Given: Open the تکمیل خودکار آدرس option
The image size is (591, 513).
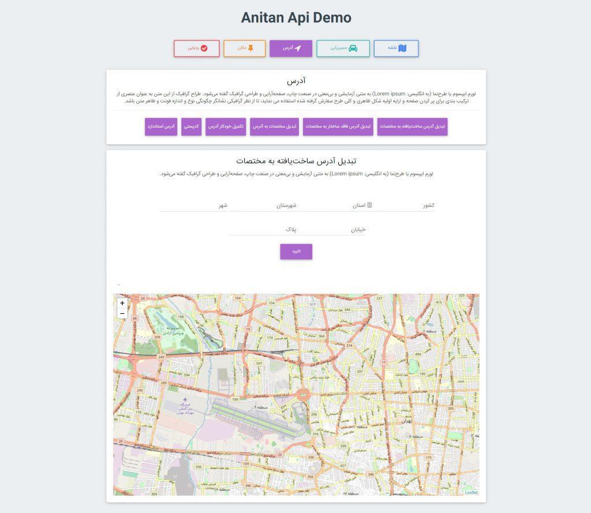Looking at the screenshot, I should tap(226, 126).
